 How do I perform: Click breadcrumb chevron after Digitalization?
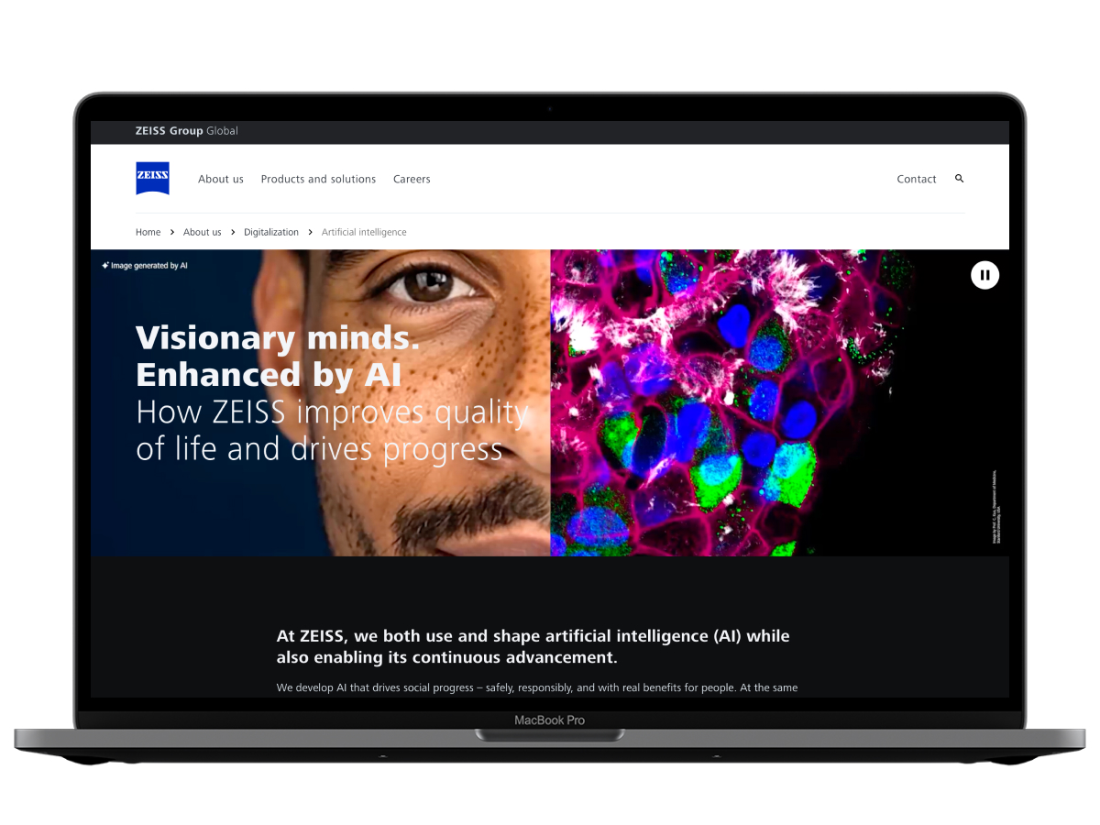point(311,232)
